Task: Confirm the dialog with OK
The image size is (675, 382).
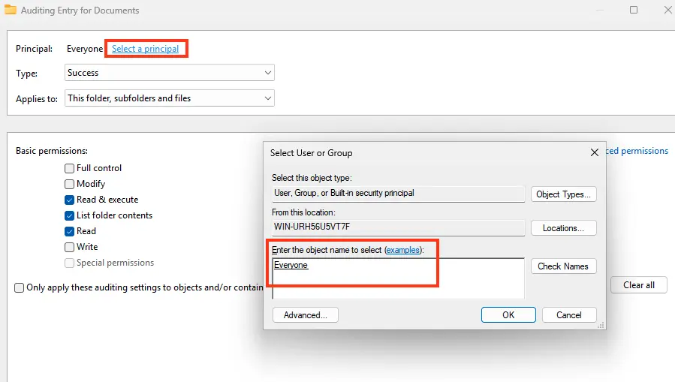Action: (x=508, y=315)
